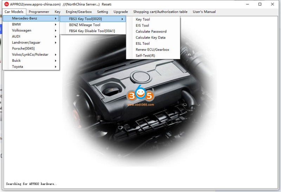The image size is (281, 192).
Task: Click the APPRO2 app icon in title bar
Action: click(6, 4)
